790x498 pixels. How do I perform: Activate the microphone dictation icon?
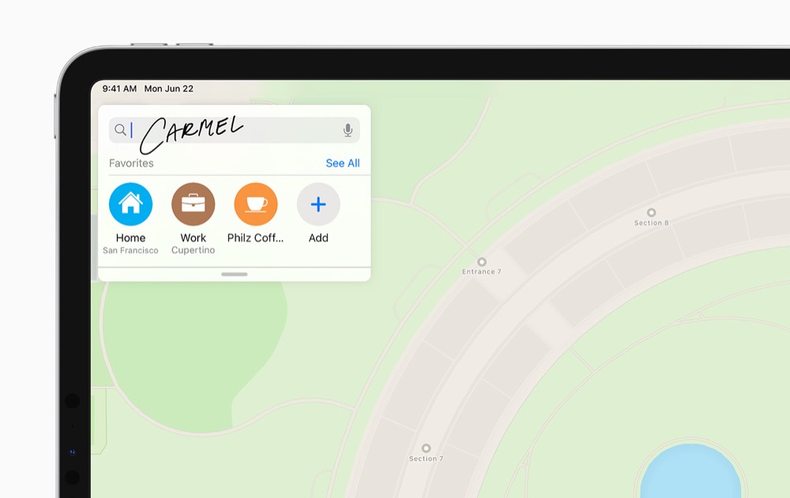tap(348, 130)
